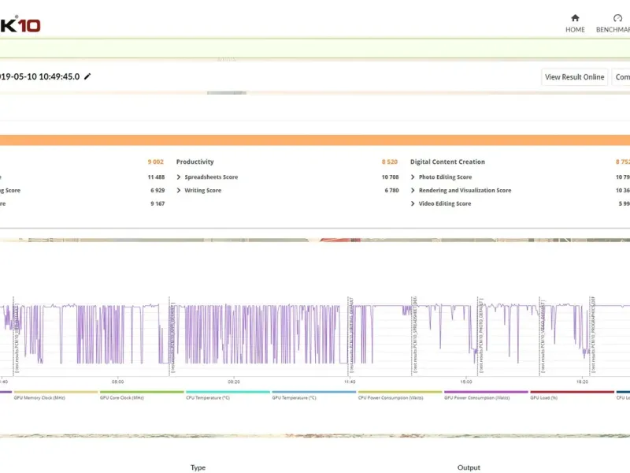Expand Writing Score details
Screen dimensions: 630x473
(x=179, y=190)
